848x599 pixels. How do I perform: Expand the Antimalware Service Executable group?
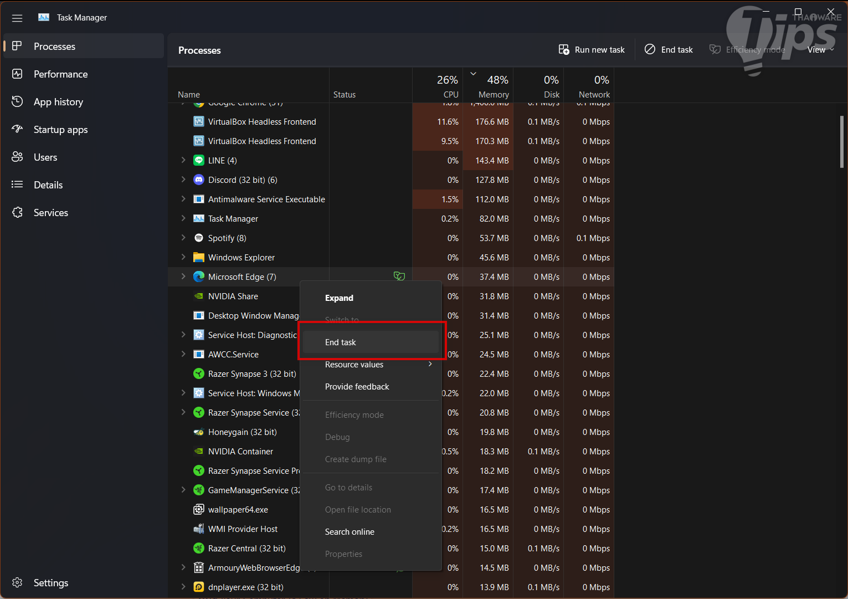(x=183, y=199)
